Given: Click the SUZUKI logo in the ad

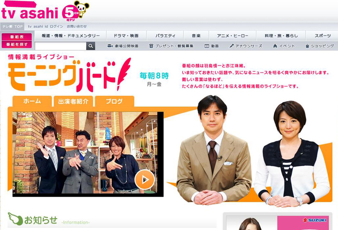Looking at the screenshot, I should tap(315, 220).
